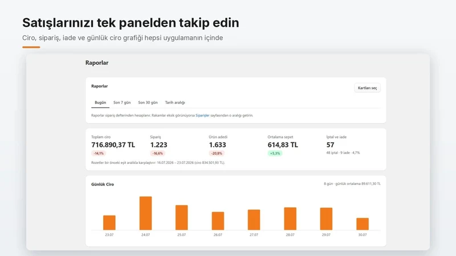Click the +5,3% basket change badge
The image size is (456, 256).
275,153
